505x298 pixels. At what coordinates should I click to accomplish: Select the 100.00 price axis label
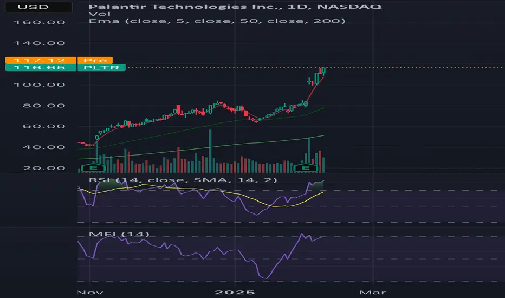pyautogui.click(x=40, y=85)
